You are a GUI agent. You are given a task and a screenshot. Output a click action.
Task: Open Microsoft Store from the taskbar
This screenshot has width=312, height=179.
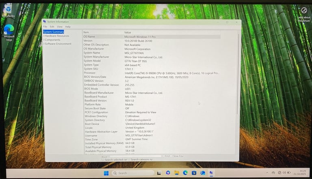[194, 173]
